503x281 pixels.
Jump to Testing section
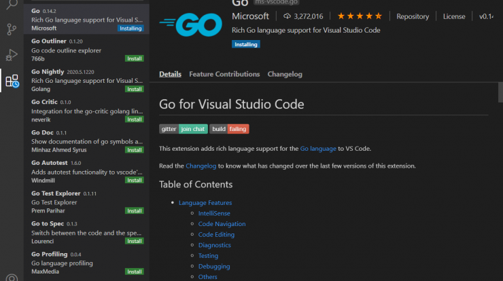point(208,256)
